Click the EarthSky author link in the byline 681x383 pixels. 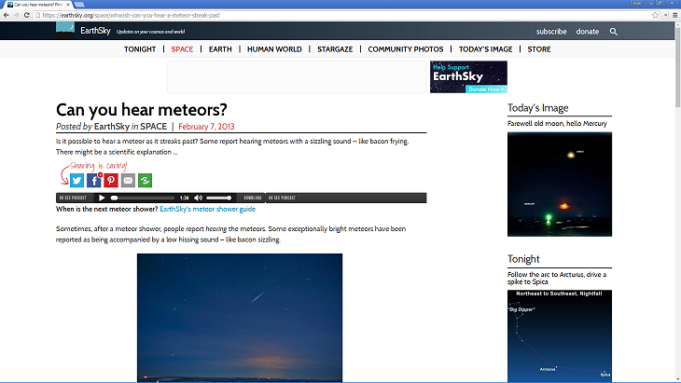coord(112,127)
